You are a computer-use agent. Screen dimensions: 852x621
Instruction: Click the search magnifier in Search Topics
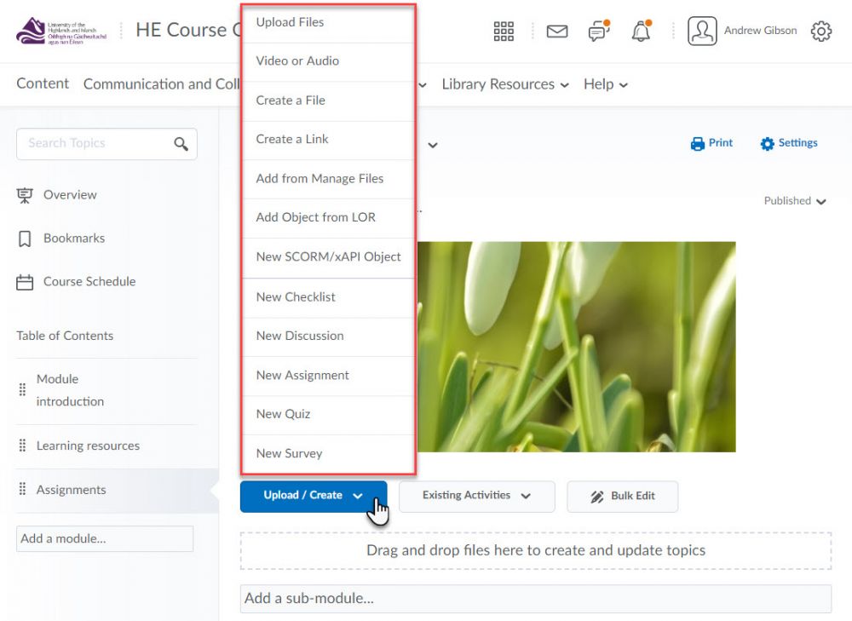[x=181, y=144]
